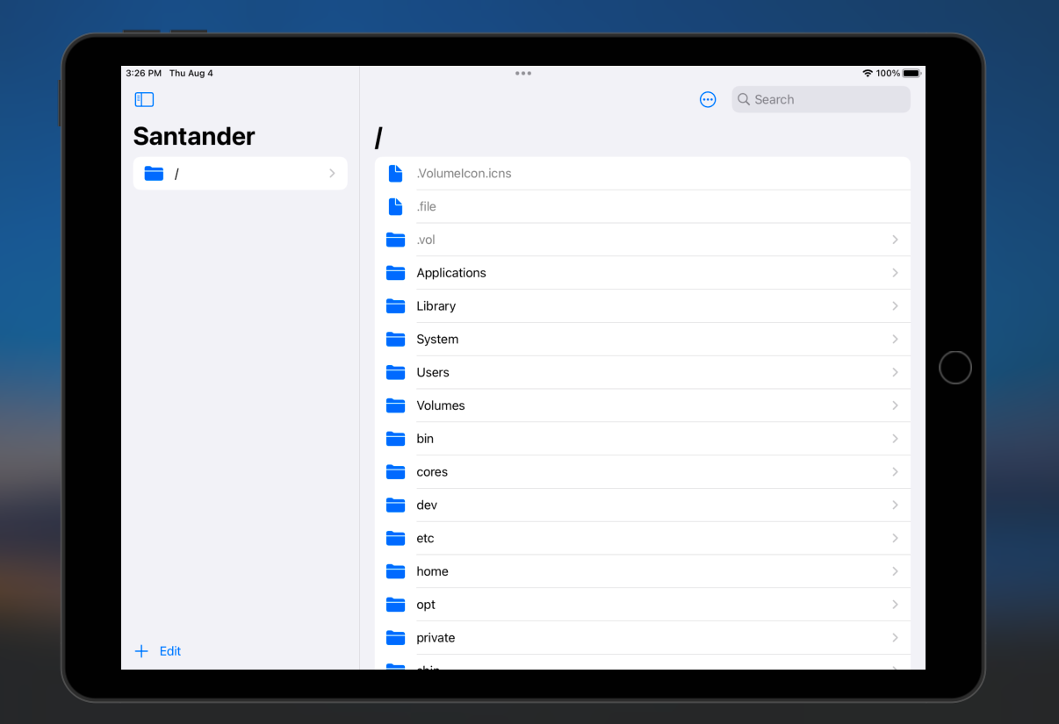Viewport: 1059px width, 724px height.
Task: Expand the sidebar / row chevron
Action: 332,174
